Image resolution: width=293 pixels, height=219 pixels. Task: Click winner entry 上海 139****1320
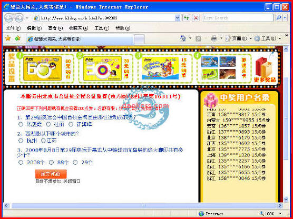[x=236, y=155]
